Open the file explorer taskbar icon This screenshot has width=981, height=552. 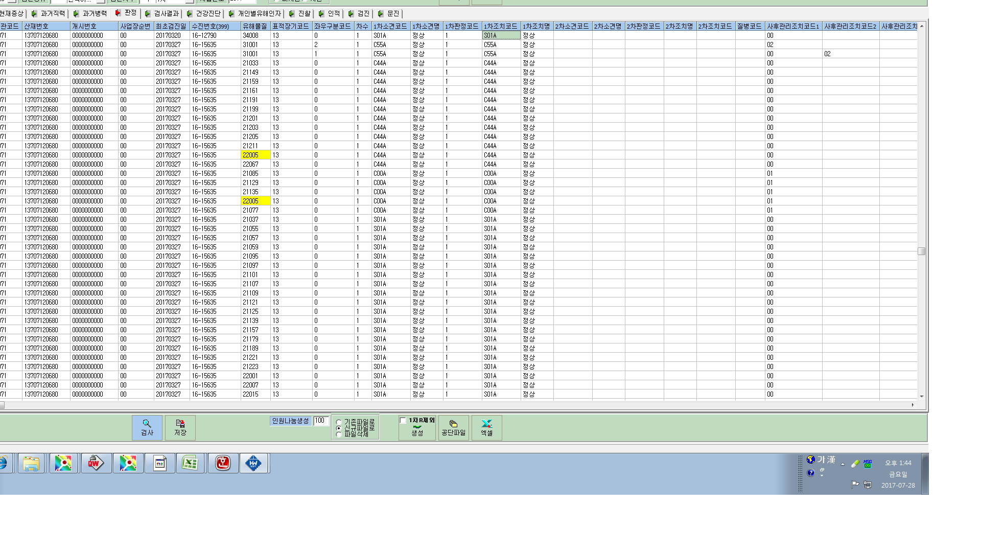coord(31,463)
